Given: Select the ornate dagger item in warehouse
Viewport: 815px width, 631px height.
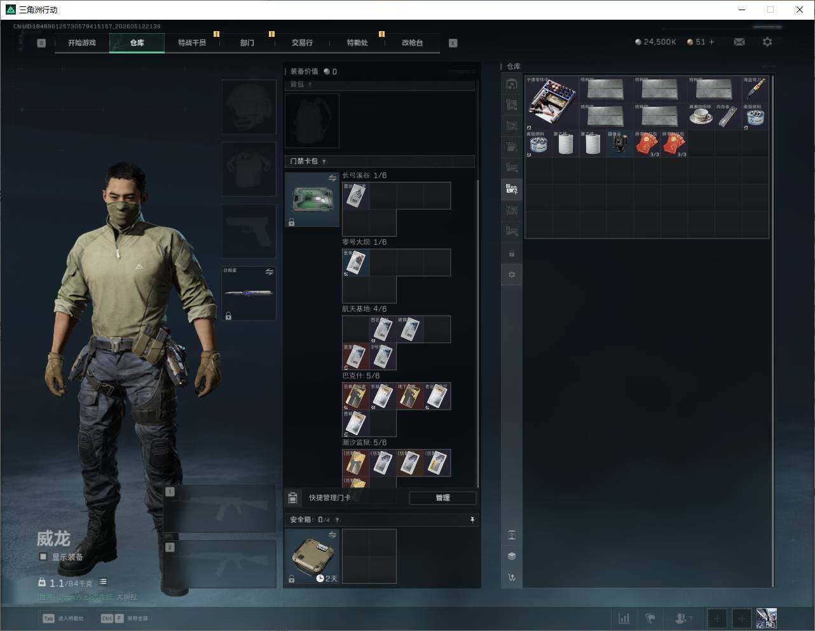Looking at the screenshot, I should [755, 90].
